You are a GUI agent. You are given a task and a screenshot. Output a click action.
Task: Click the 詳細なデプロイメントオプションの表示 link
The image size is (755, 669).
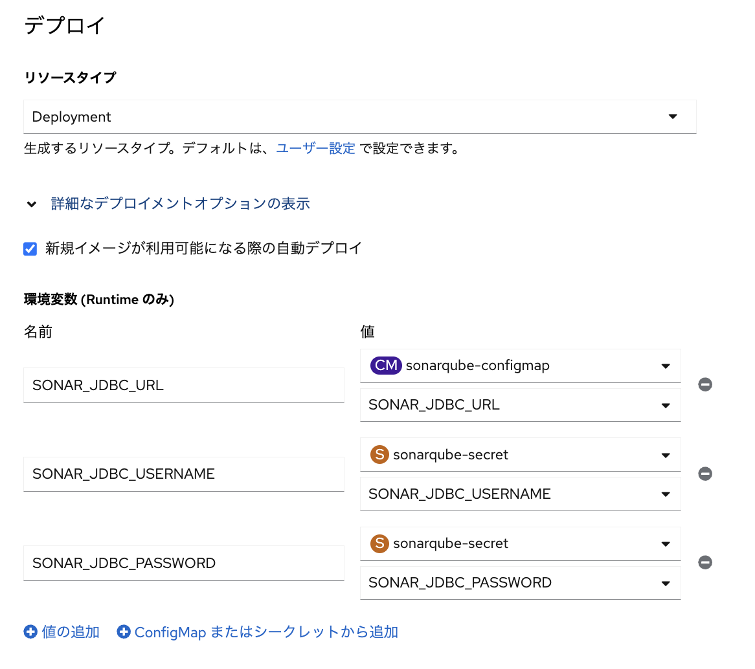[180, 204]
